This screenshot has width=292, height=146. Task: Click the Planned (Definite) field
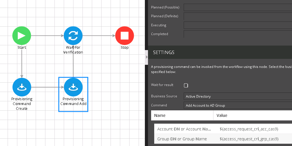(x=238, y=16)
